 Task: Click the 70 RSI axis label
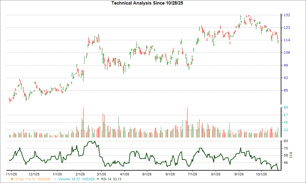coord(286,149)
